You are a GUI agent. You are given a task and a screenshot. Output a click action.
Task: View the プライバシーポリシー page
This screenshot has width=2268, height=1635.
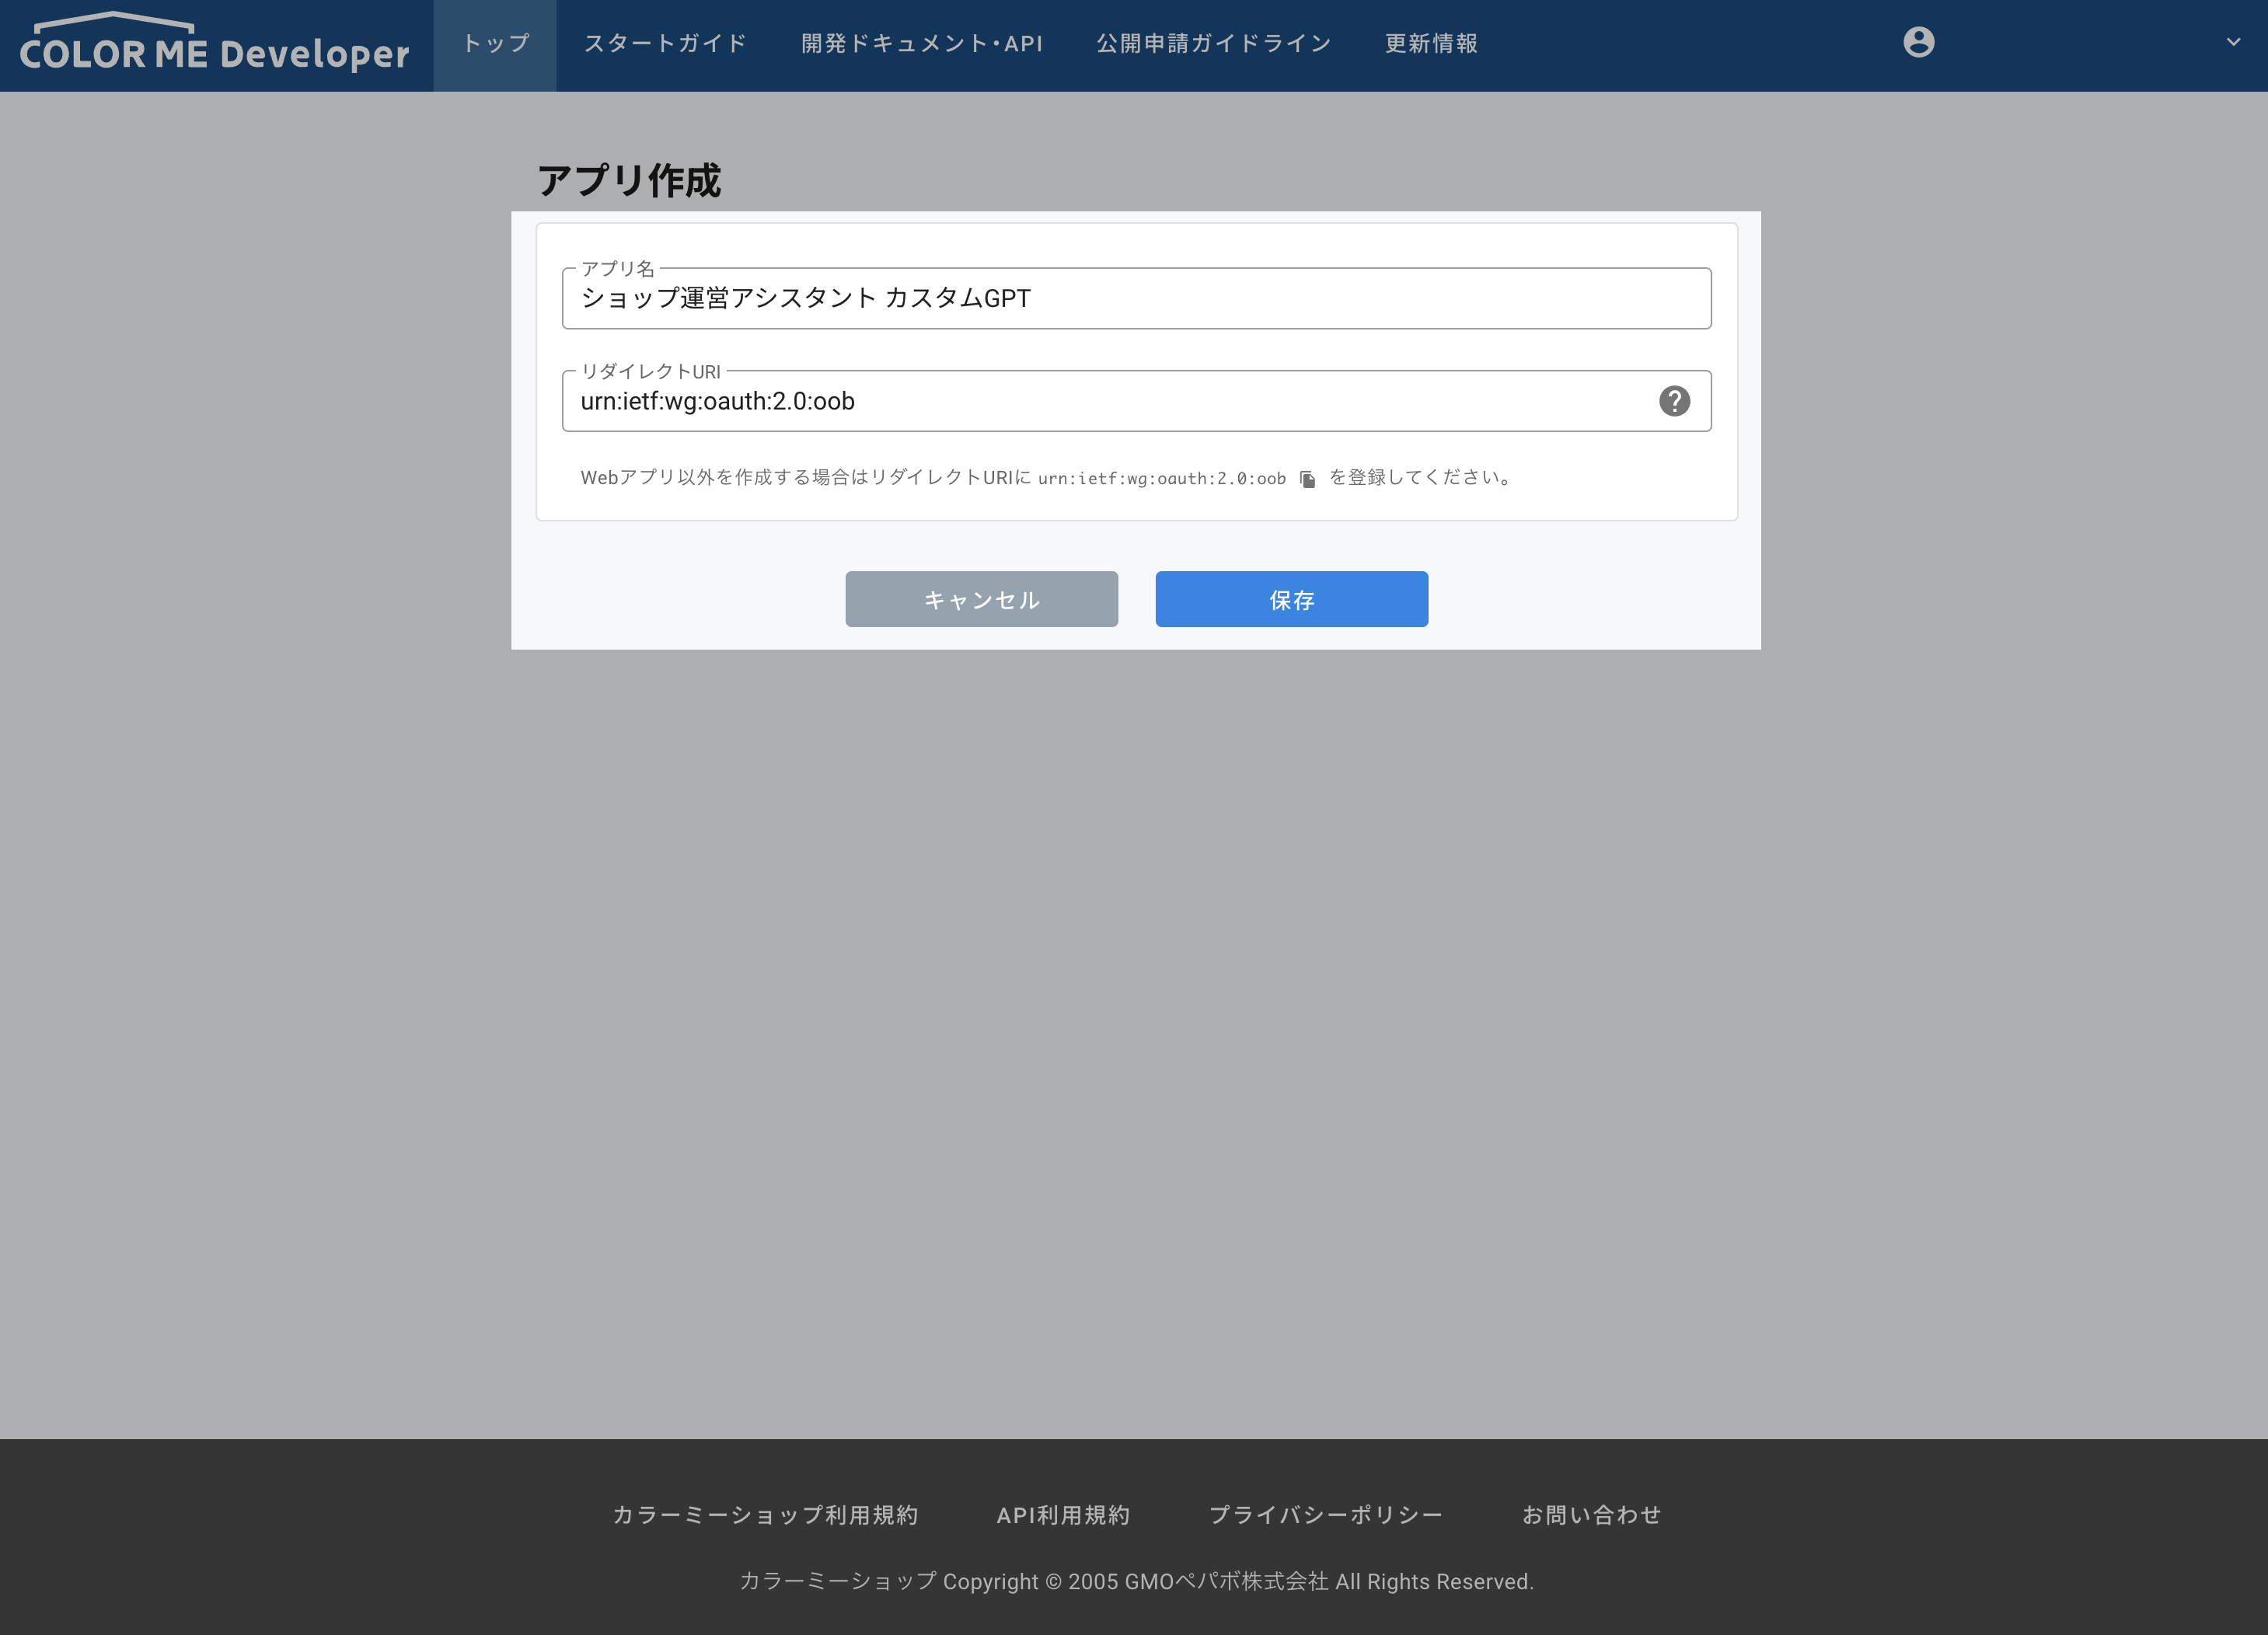point(1326,1516)
